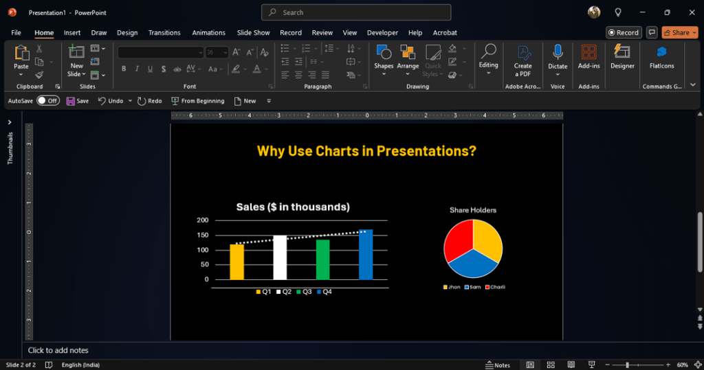The width and height of the screenshot is (704, 370).
Task: Click the Save icon in Quick Access Toolbar
Action: (77, 101)
